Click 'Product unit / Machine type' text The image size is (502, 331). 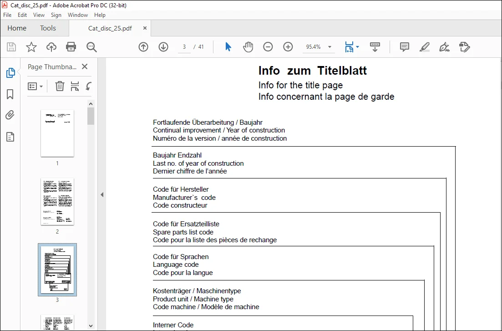193,299
